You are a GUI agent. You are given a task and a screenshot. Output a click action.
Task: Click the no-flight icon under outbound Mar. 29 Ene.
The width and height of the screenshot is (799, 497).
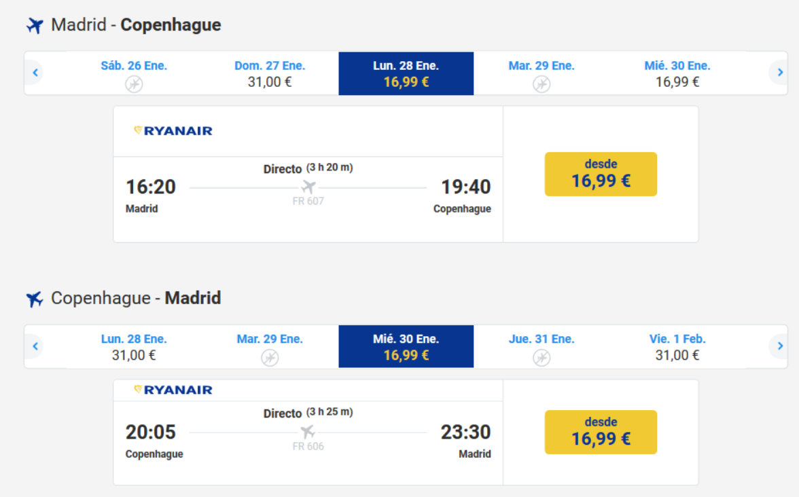541,84
